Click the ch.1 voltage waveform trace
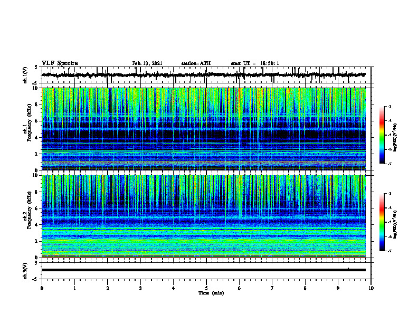This screenshot has width=418, height=323. [203, 75]
